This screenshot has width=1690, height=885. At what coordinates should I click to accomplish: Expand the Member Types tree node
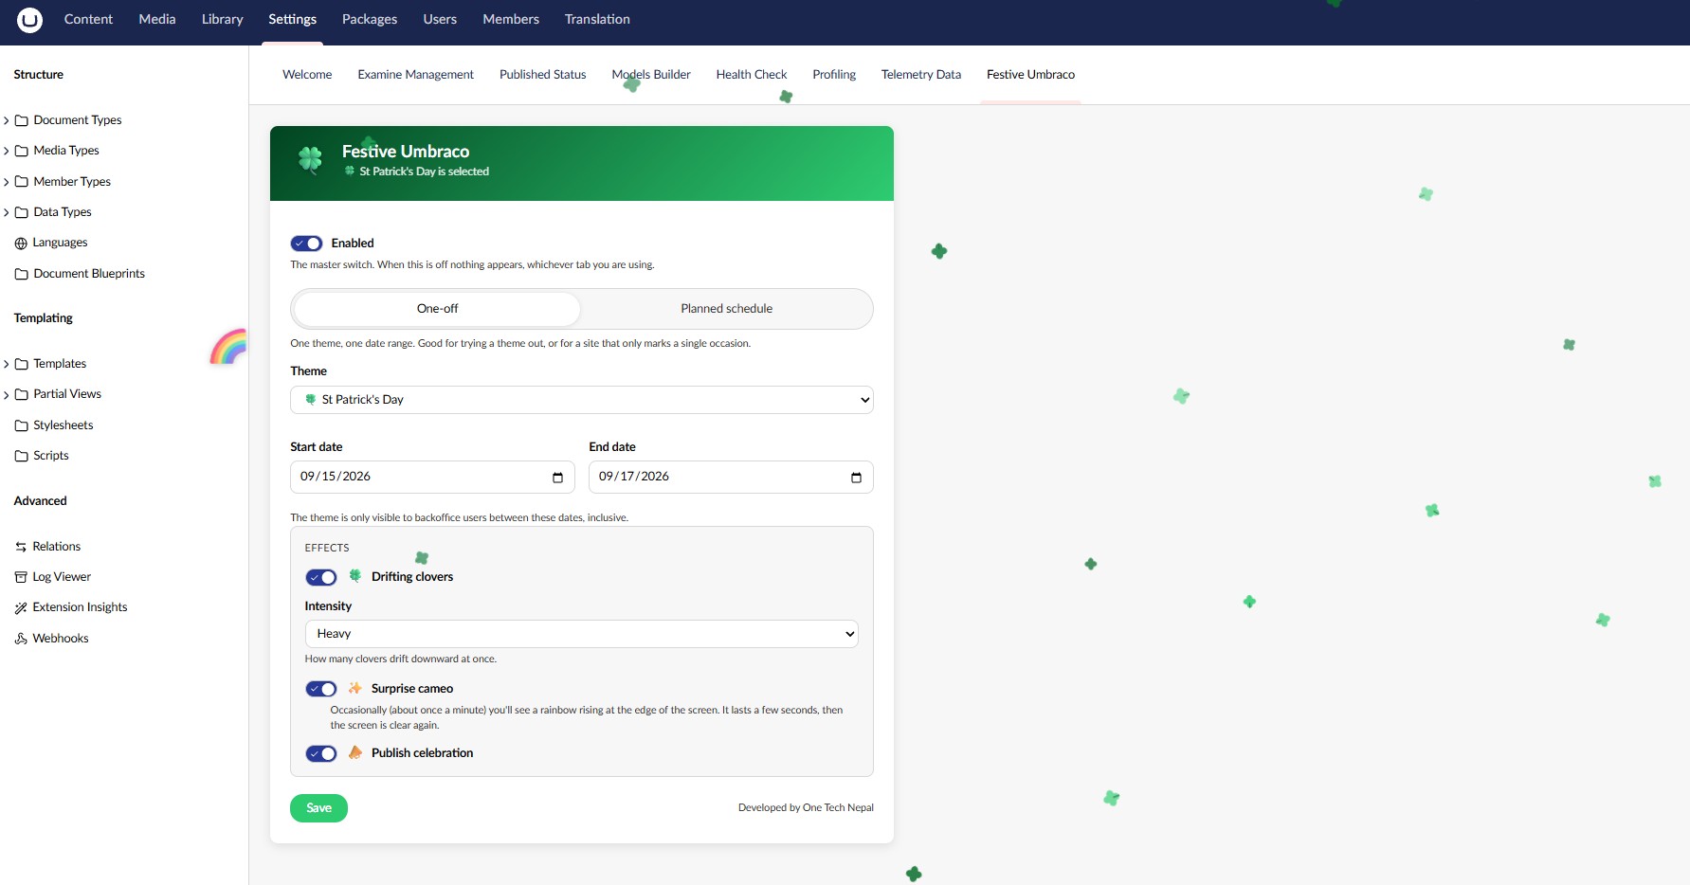[x=7, y=182]
